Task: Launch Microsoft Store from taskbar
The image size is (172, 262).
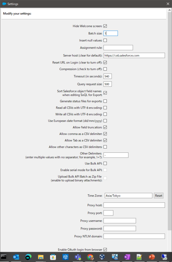Action: [53, 257]
